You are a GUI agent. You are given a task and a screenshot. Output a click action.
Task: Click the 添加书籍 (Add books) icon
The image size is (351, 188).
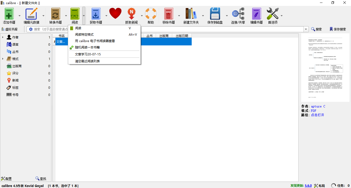(9, 14)
